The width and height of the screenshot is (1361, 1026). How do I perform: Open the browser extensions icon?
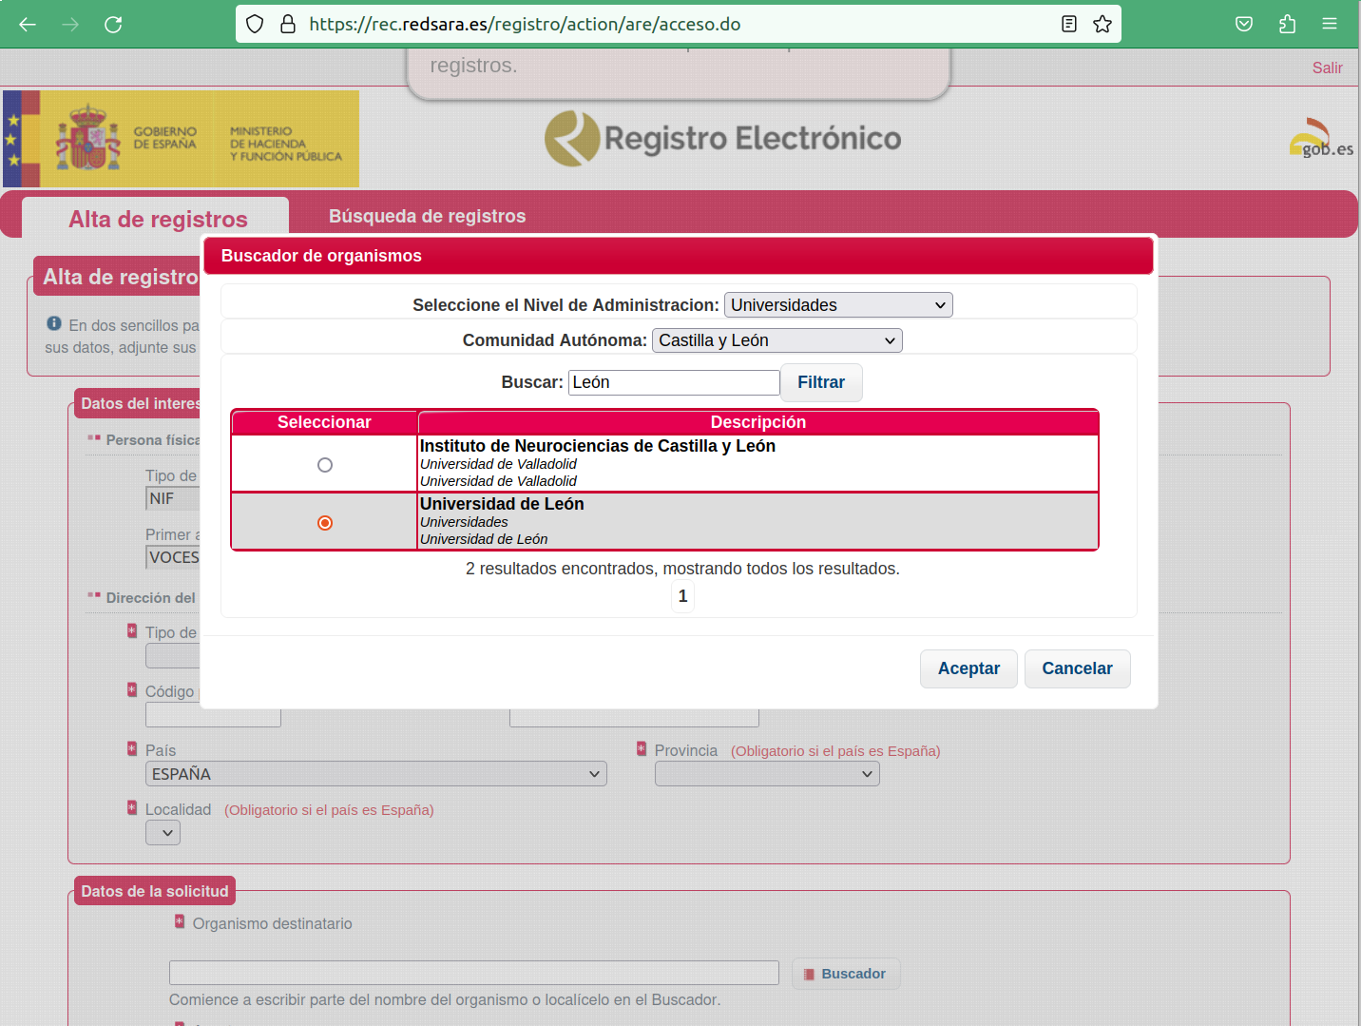[1287, 24]
